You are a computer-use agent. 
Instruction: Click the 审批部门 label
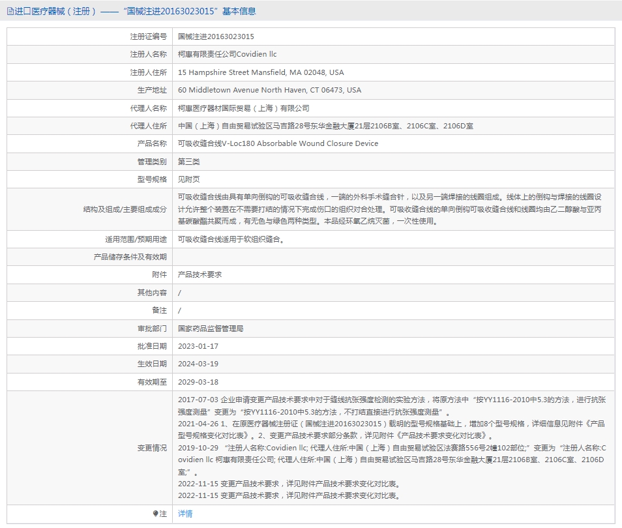coord(152,329)
